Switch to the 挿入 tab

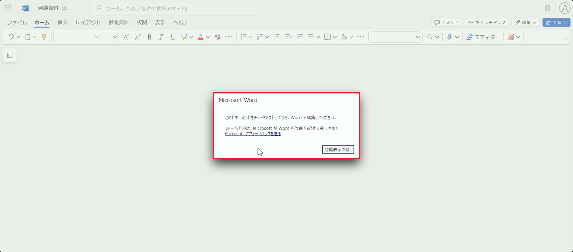coord(62,22)
